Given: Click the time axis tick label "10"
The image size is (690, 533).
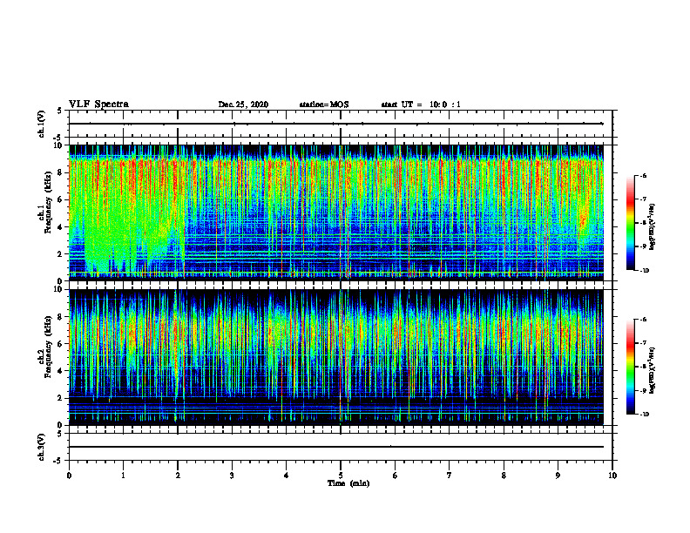Looking at the screenshot, I should click(x=612, y=476).
